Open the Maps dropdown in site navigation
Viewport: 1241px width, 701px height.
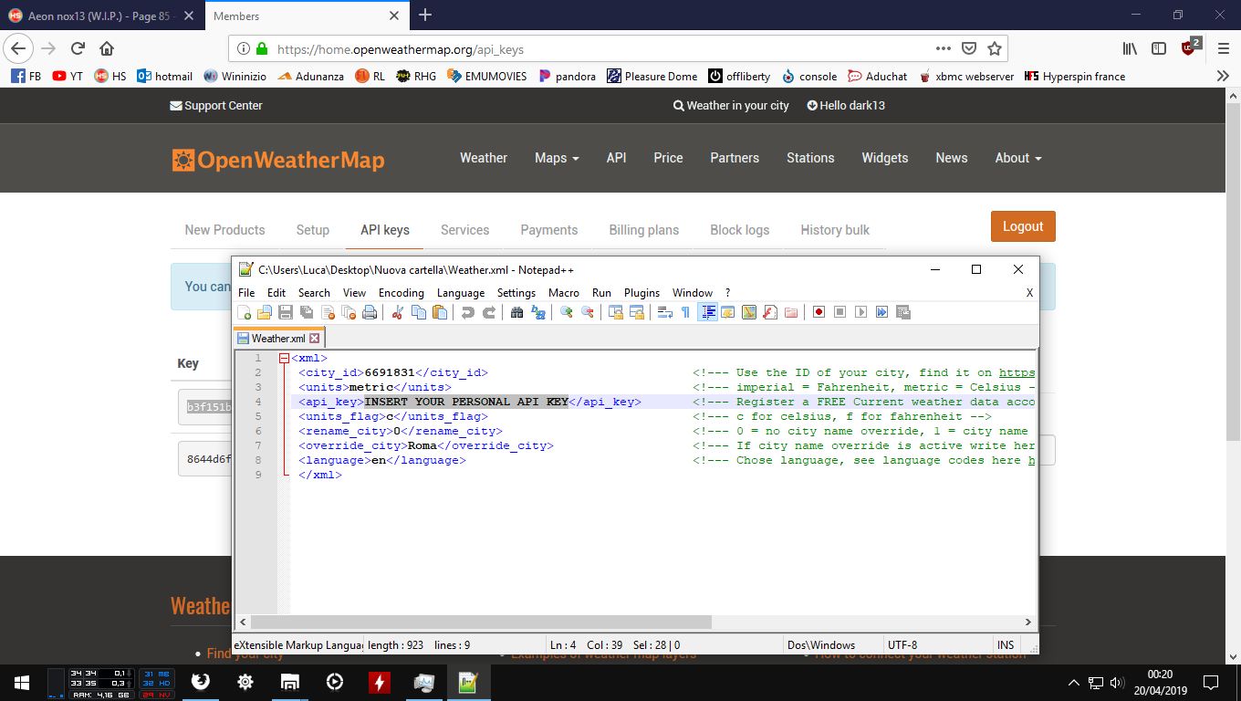point(557,158)
